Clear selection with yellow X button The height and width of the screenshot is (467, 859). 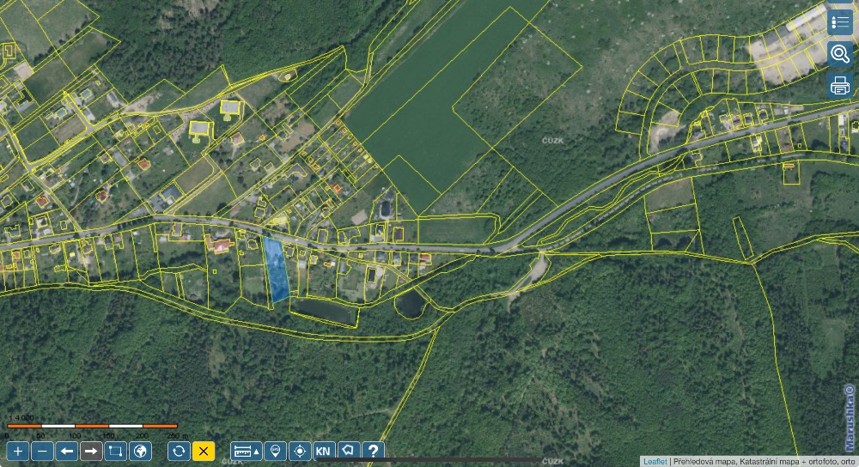[204, 452]
